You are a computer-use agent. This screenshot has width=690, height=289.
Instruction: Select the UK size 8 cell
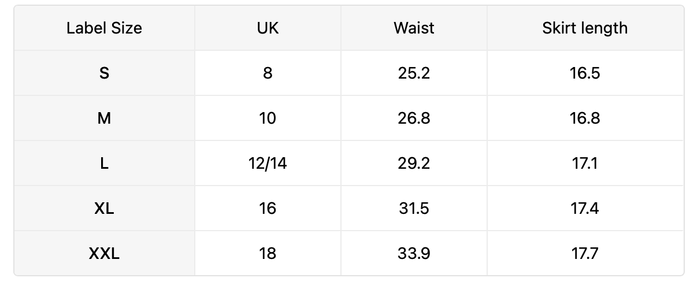(268, 73)
